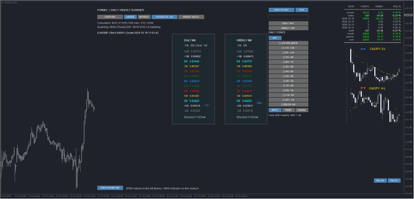Toggle the FBX ON button
This screenshot has width=414, height=199.
[394, 181]
